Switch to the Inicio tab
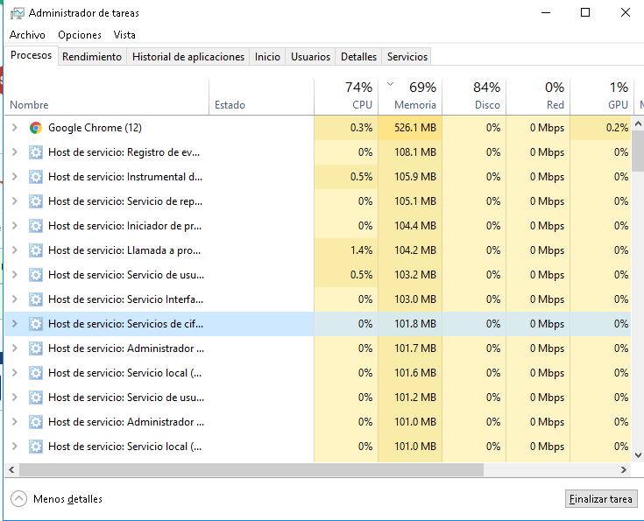Viewport: 644px width, 521px height. (x=267, y=57)
